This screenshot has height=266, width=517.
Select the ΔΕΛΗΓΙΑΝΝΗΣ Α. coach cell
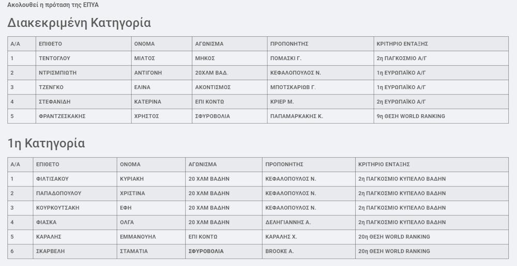coord(287,222)
